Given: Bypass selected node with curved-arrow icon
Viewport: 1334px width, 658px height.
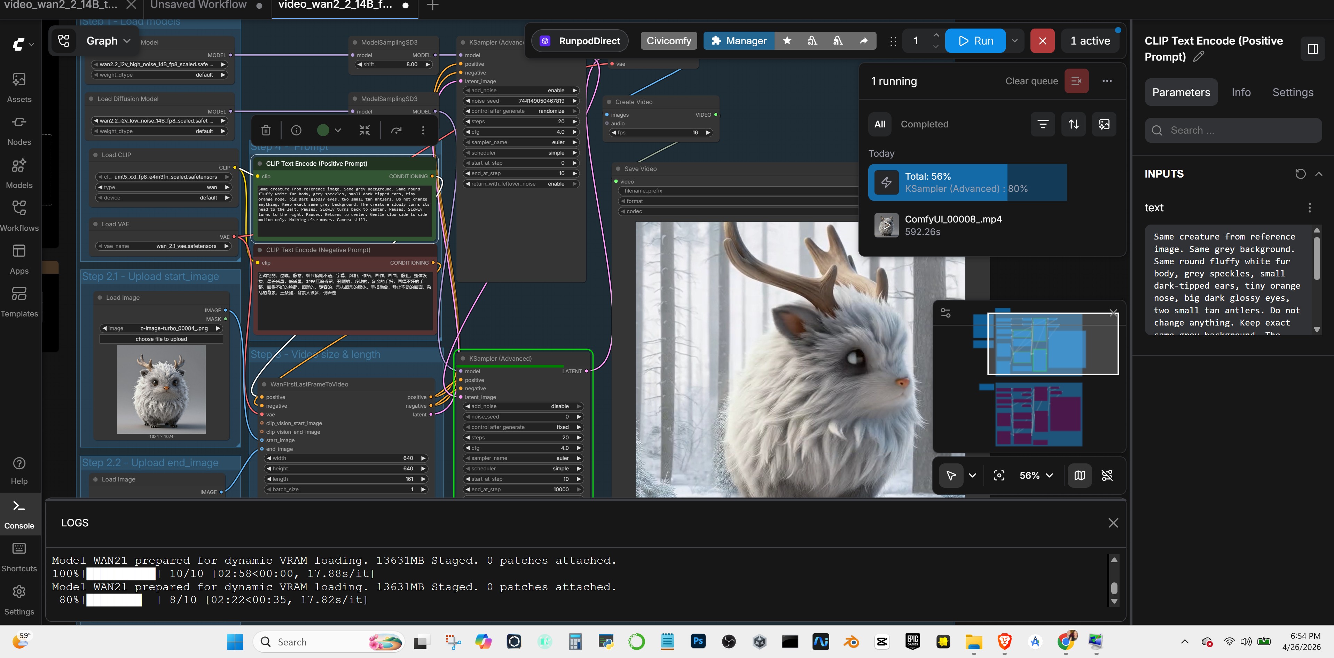Looking at the screenshot, I should [396, 131].
